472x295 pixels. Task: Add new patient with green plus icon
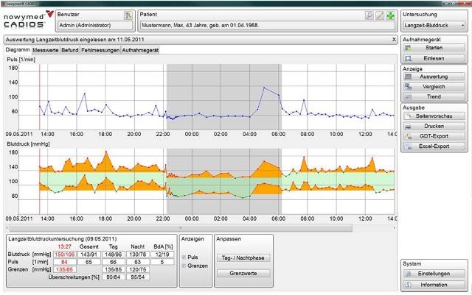pyautogui.click(x=390, y=15)
